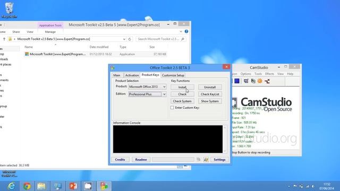
Task: Click the Check System button
Action: click(182, 101)
